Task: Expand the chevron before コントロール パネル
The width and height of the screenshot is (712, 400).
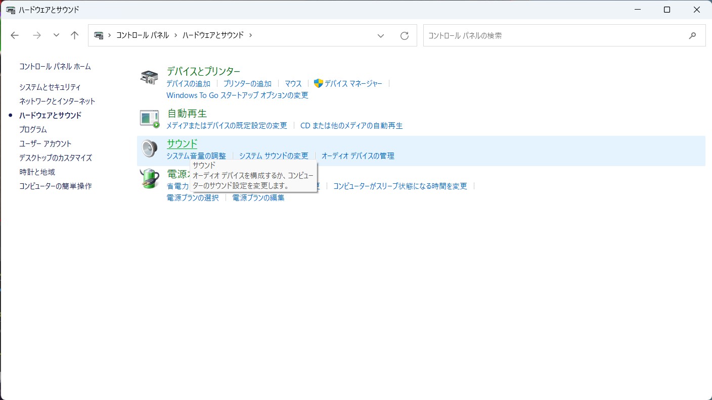Action: (109, 35)
